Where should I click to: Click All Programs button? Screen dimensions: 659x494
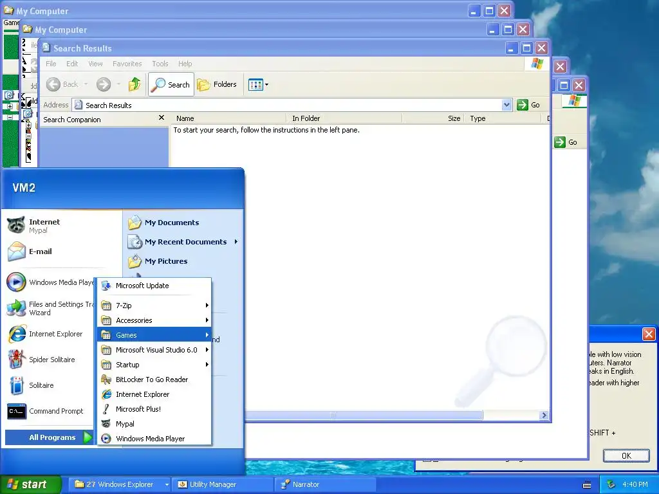point(49,437)
